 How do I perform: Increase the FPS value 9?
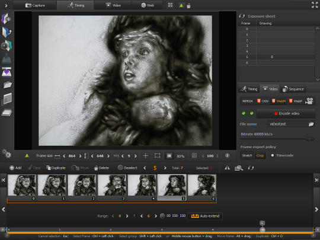click(136, 156)
